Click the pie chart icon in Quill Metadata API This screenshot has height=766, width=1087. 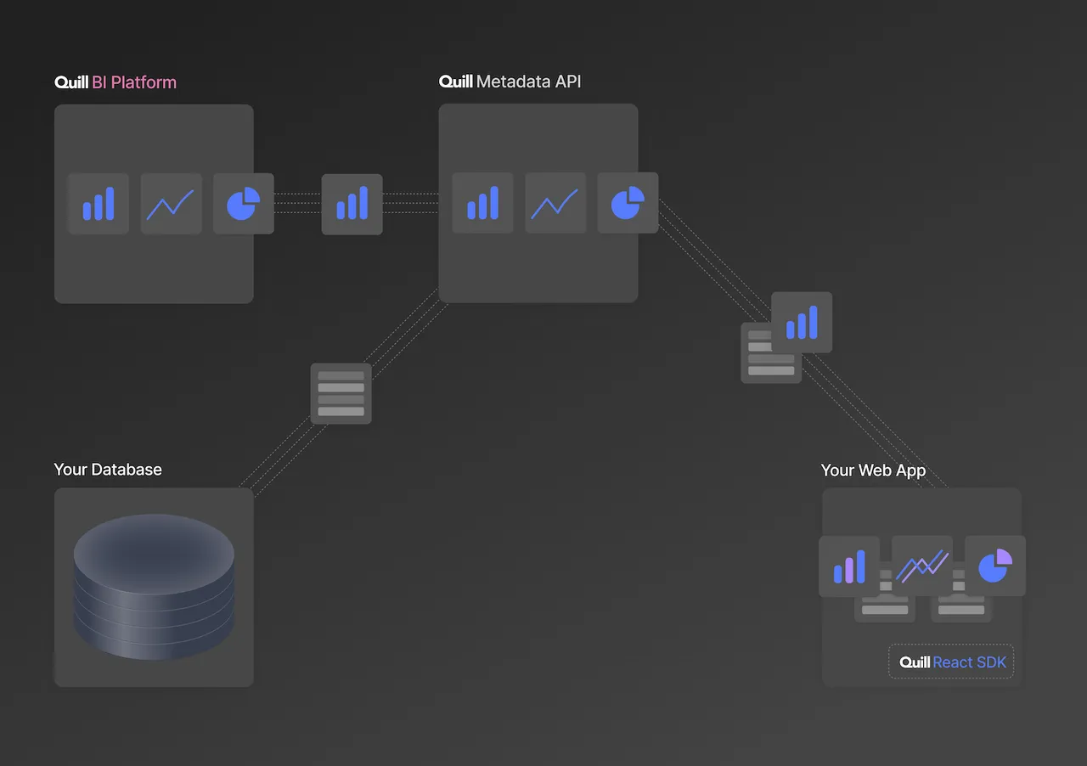click(x=628, y=203)
